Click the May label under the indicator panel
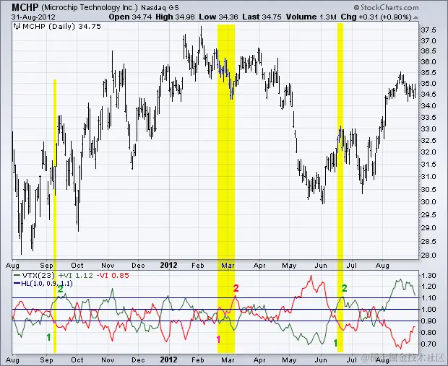Viewport: 448px width, 366px height. (x=289, y=360)
